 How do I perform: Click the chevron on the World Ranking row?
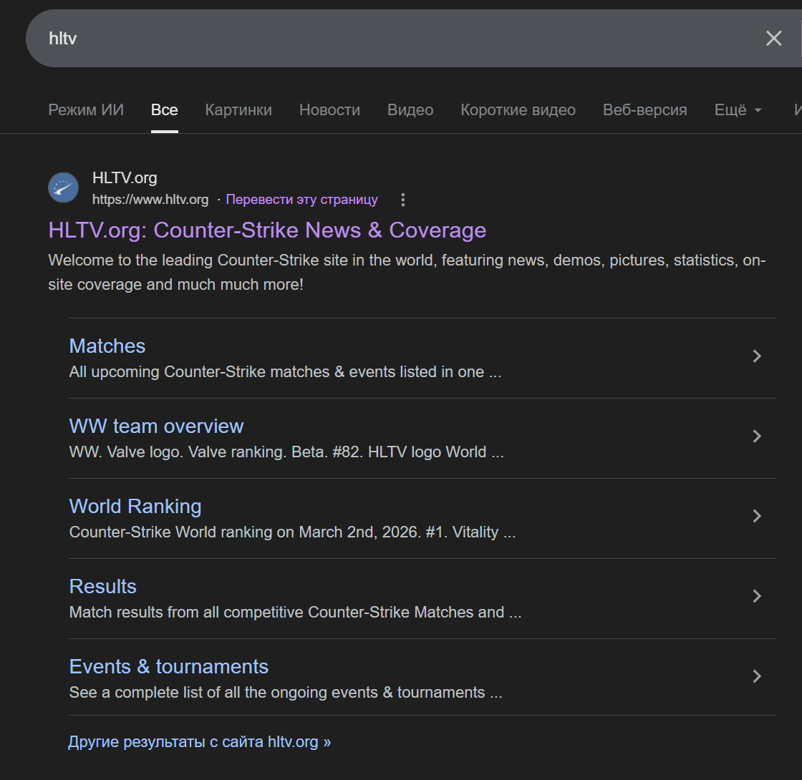point(757,516)
